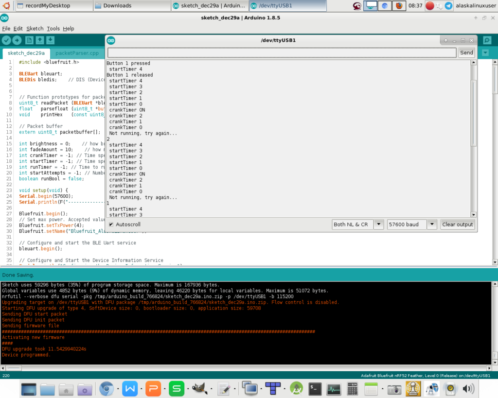Open GIMP from the dock

200,389
